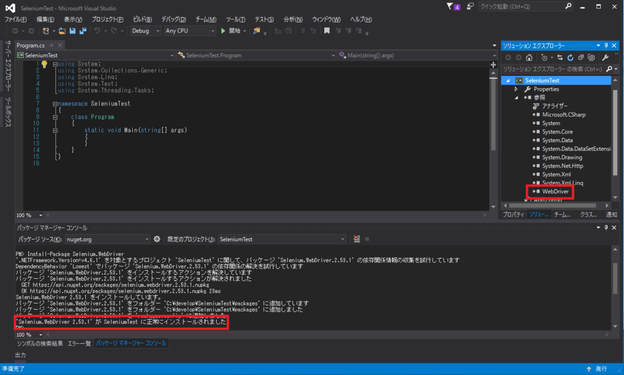624x375 pixels.
Task: Click the feedback icon beside notifications
Action: tap(470, 6)
